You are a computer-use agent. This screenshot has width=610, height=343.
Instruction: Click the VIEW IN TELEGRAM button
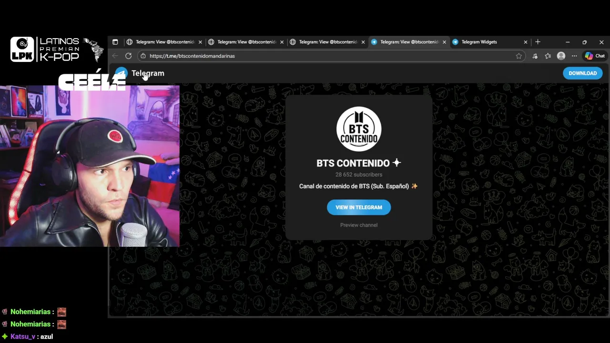click(359, 207)
